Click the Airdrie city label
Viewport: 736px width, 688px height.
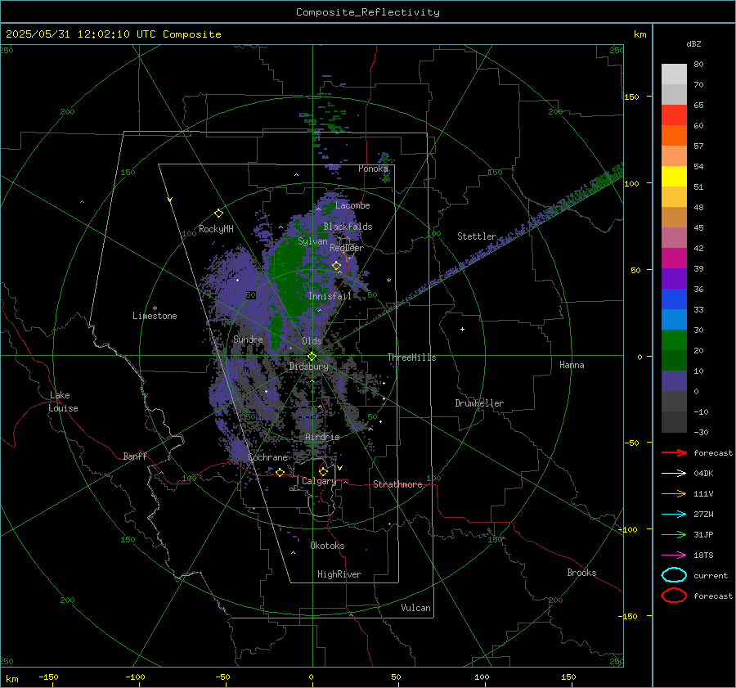322,437
